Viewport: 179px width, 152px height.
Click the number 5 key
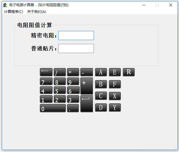point(60,90)
